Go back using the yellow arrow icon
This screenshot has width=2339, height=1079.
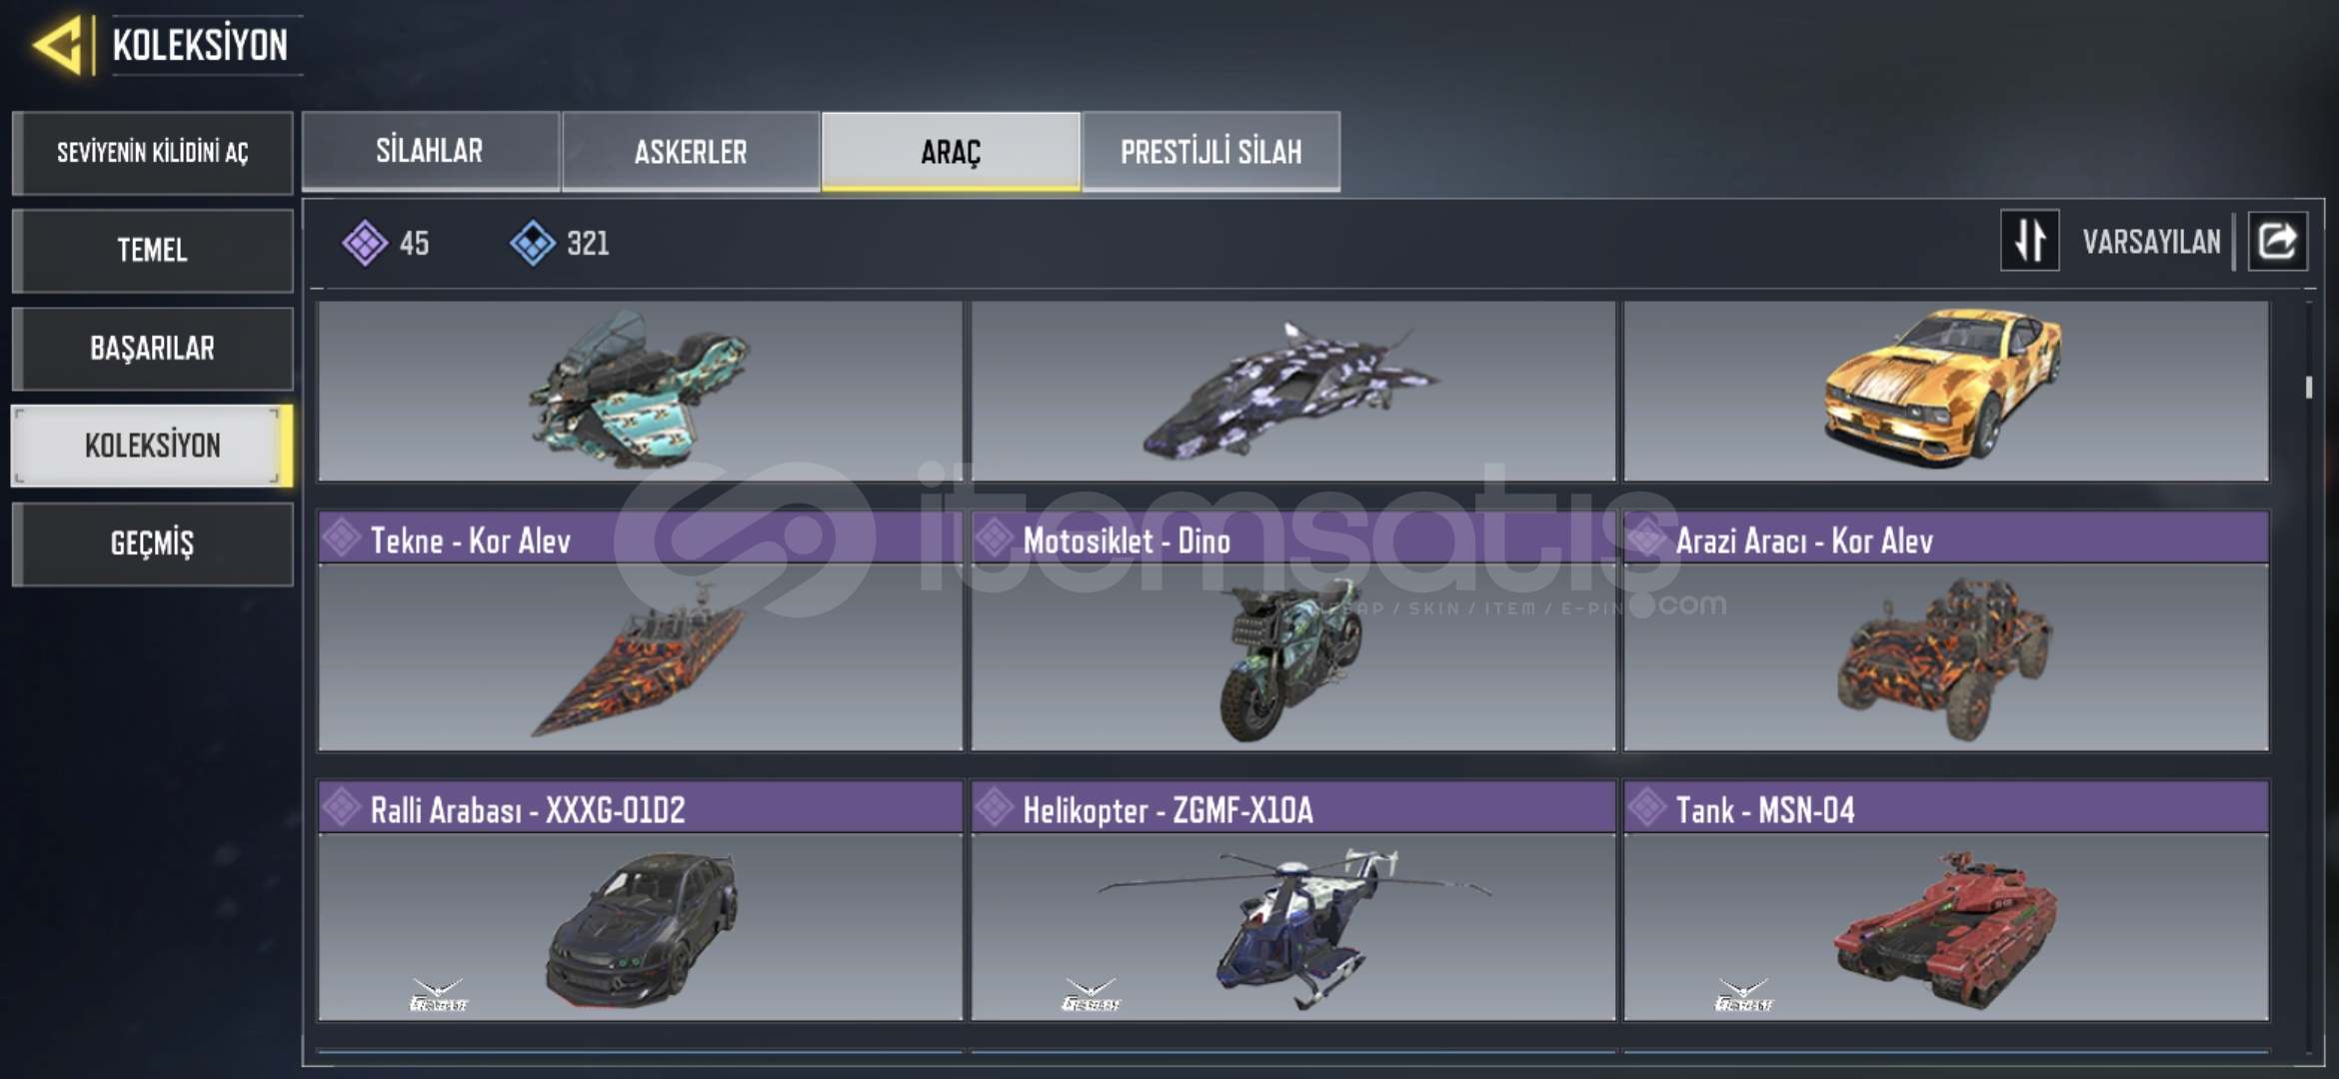tap(58, 46)
